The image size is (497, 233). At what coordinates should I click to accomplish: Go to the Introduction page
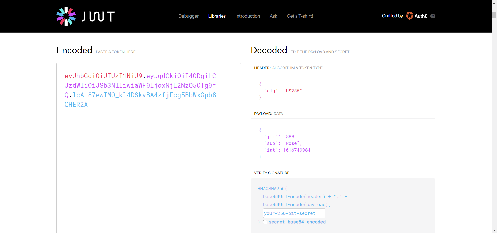[x=247, y=16]
